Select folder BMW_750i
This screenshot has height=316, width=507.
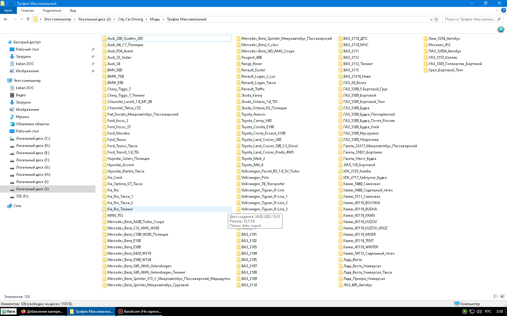point(116,76)
